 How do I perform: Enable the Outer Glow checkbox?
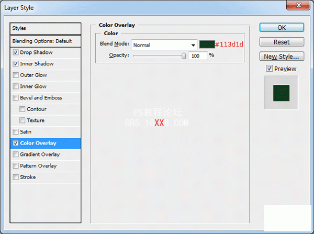coord(16,75)
